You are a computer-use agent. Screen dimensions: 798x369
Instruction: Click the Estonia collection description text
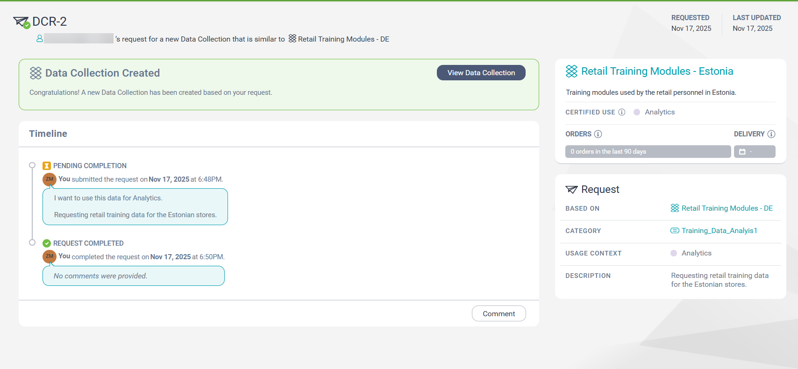tap(651, 92)
